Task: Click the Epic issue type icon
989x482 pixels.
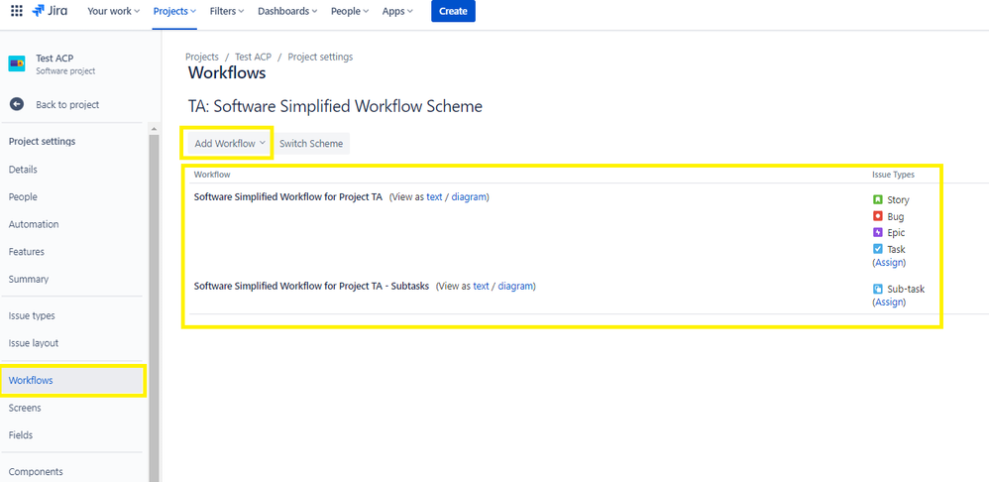Action: click(x=877, y=232)
